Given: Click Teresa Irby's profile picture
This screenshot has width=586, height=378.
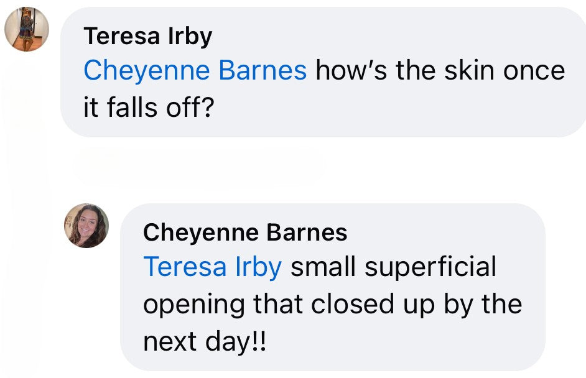Looking at the screenshot, I should point(26,29).
